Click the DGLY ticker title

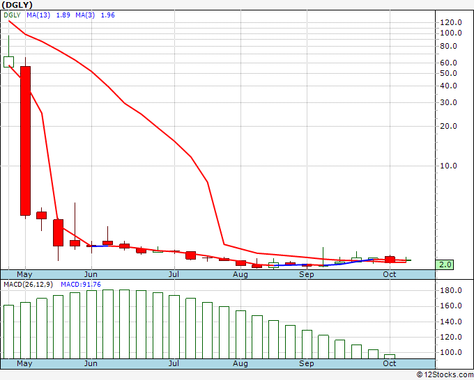tap(17, 5)
